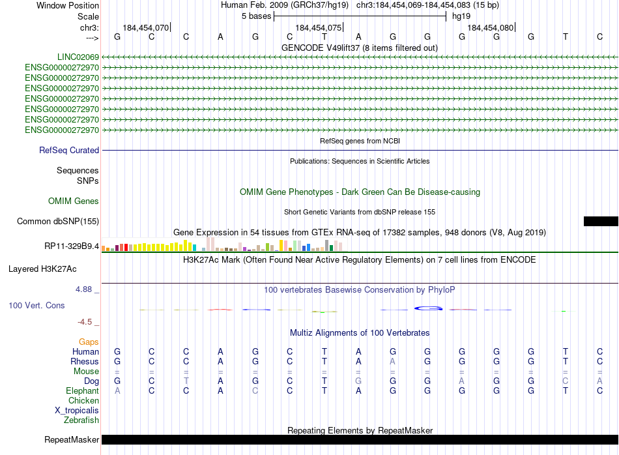Click the Dog species label
This screenshot has height=455, width=619.
(x=91, y=381)
